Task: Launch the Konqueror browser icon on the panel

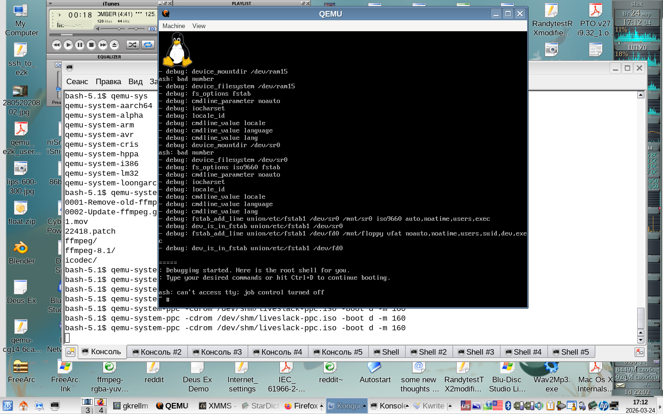Action: pyautogui.click(x=39, y=406)
